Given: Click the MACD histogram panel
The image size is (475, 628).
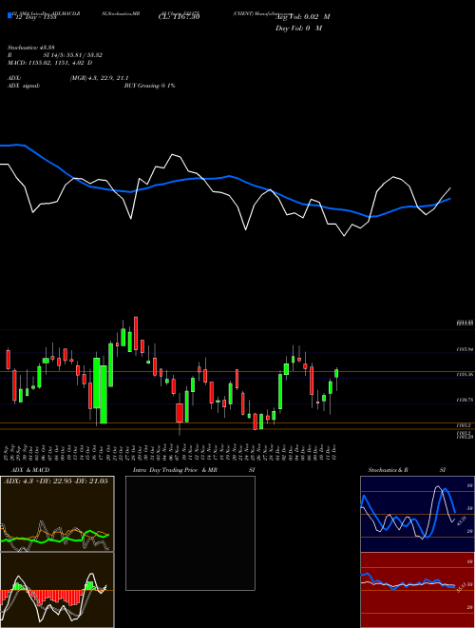Looking at the screenshot, I should [57, 590].
